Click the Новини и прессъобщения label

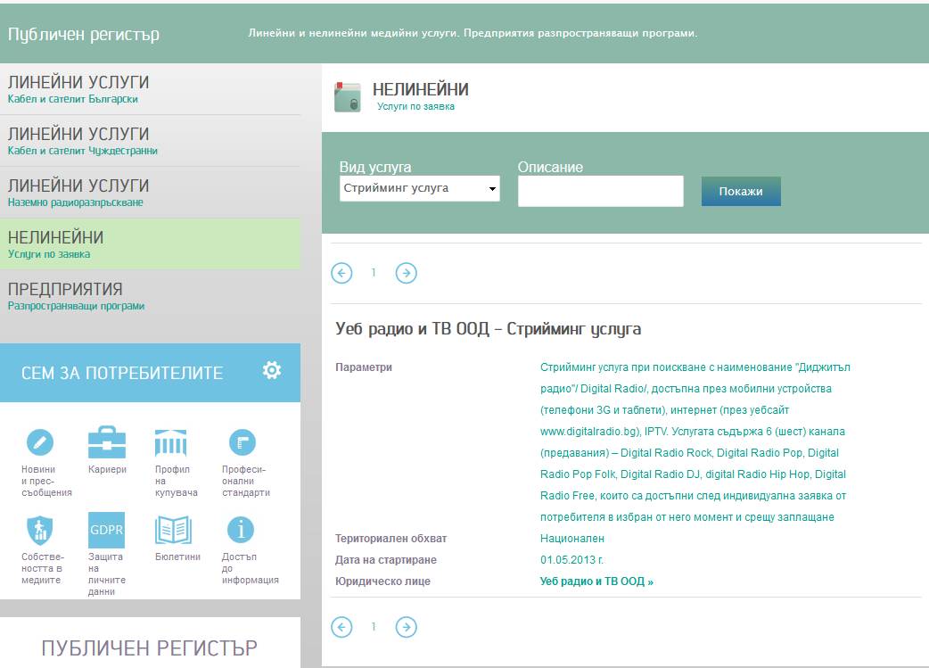point(46,481)
